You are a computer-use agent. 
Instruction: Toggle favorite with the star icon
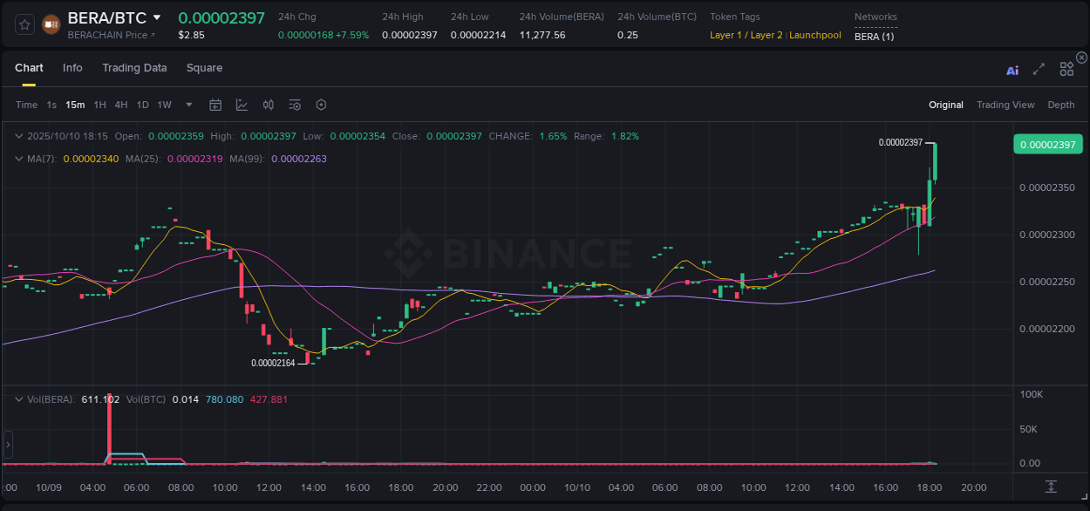coord(24,24)
